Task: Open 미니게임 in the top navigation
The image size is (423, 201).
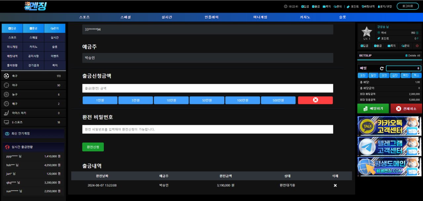Action: point(260,17)
